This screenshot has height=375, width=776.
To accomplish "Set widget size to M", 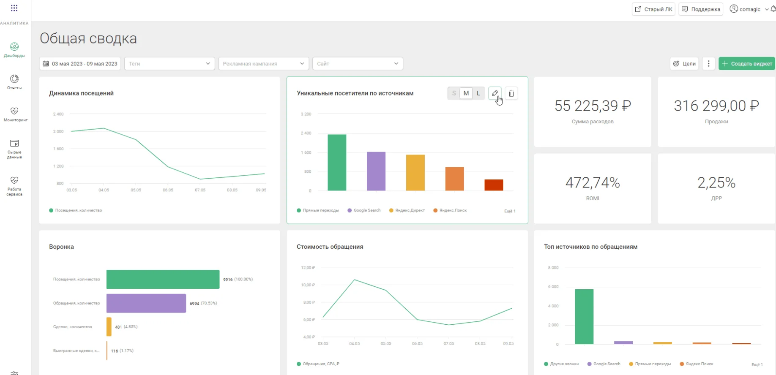I will 466,93.
